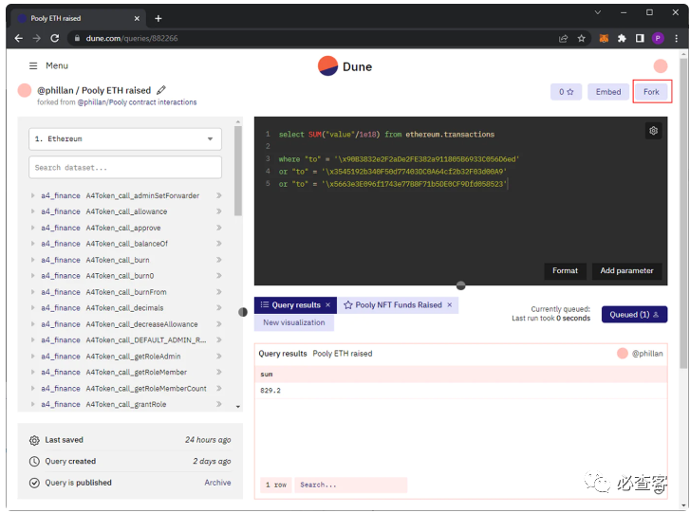Click the page vertical scrollbar
Viewport: 690px width, 513px height.
[x=683, y=213]
